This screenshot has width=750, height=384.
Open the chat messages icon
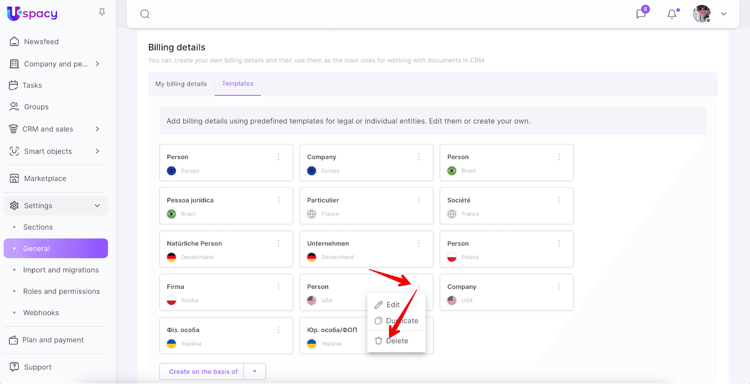(641, 14)
